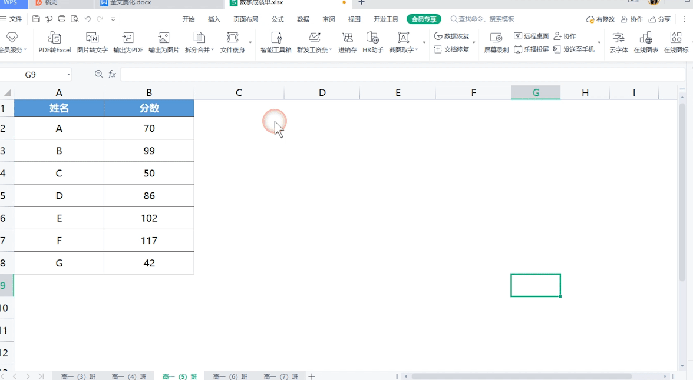Open the 插入 ribbon tab

(x=213, y=19)
